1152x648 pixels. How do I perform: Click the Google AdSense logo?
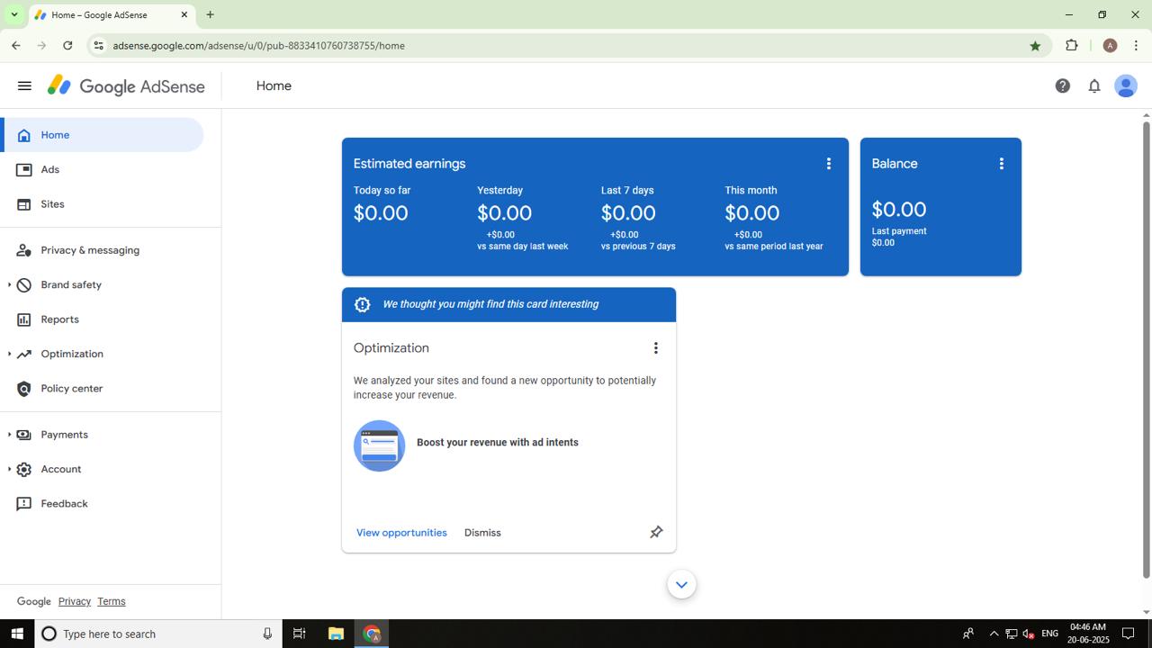coord(126,86)
